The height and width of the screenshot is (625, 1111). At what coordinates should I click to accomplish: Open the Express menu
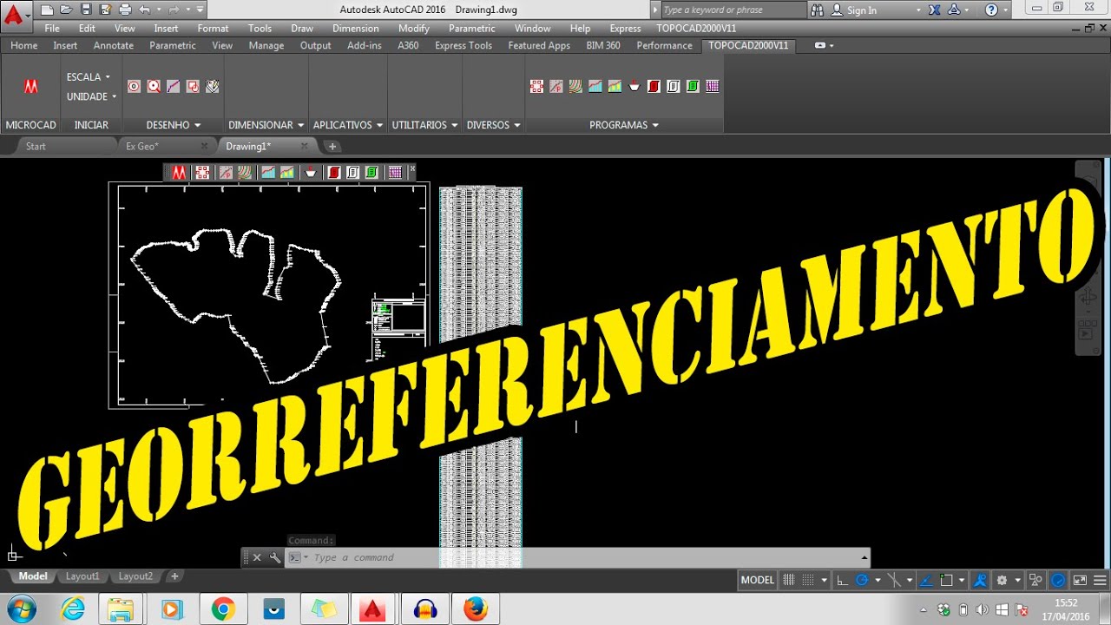(x=626, y=28)
